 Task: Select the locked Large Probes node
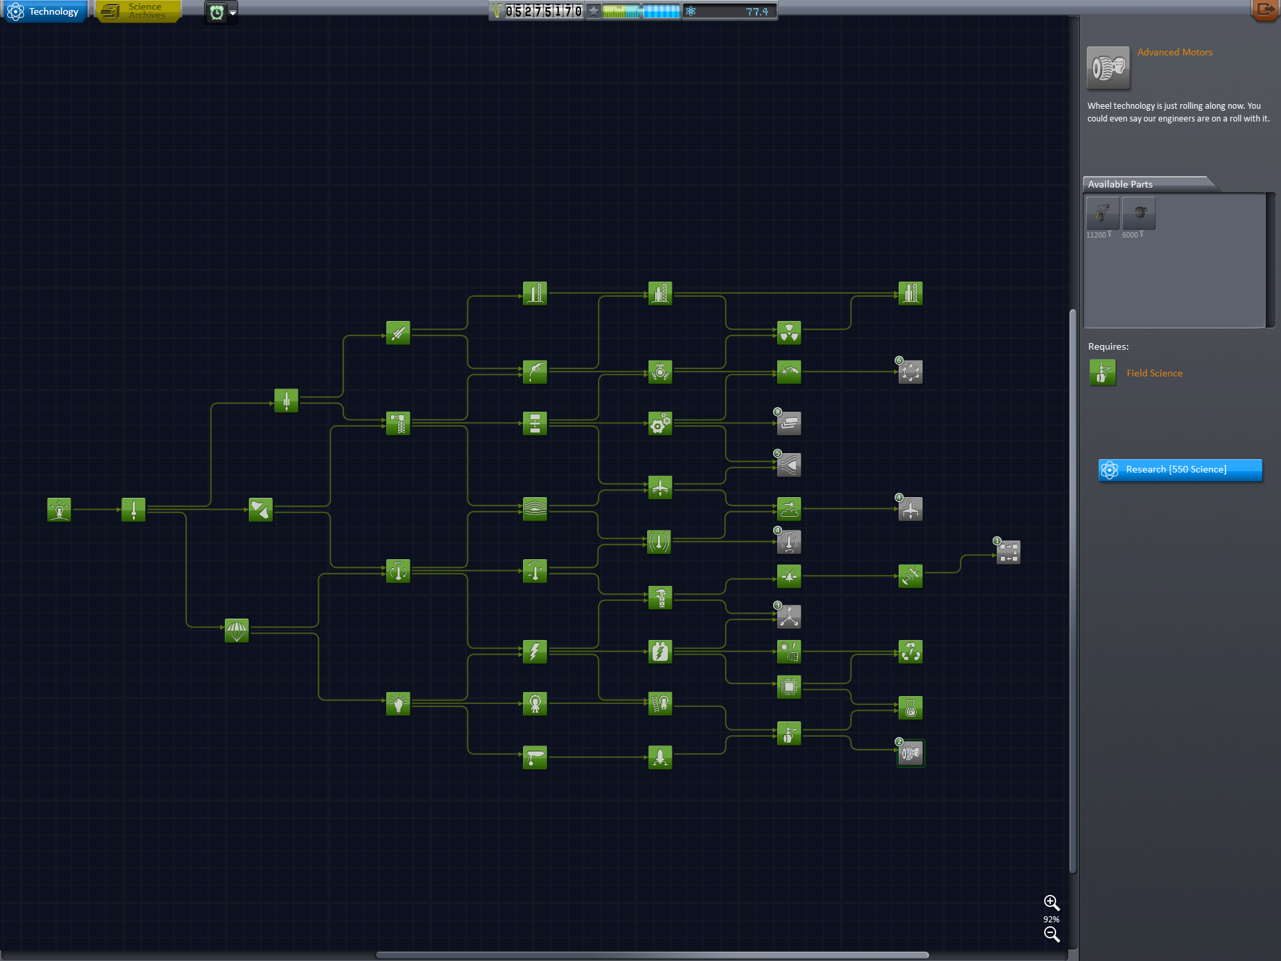(x=1009, y=553)
